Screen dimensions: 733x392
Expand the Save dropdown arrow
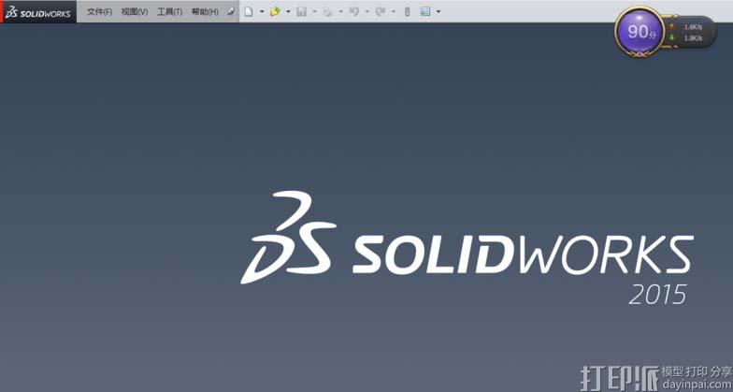tap(314, 12)
